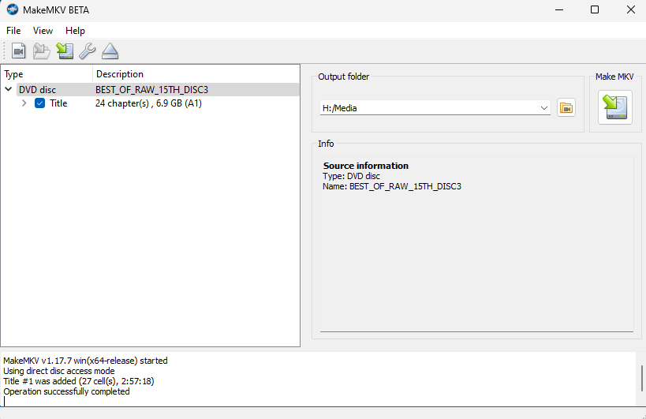Open the Help menu
The image size is (646, 419).
[75, 31]
